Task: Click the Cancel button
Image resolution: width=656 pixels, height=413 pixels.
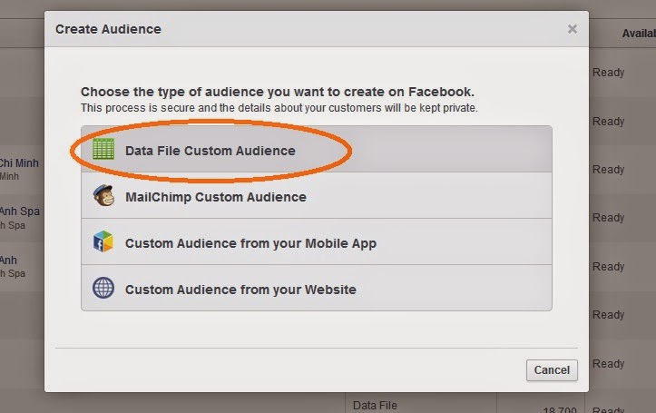Action: click(x=552, y=370)
